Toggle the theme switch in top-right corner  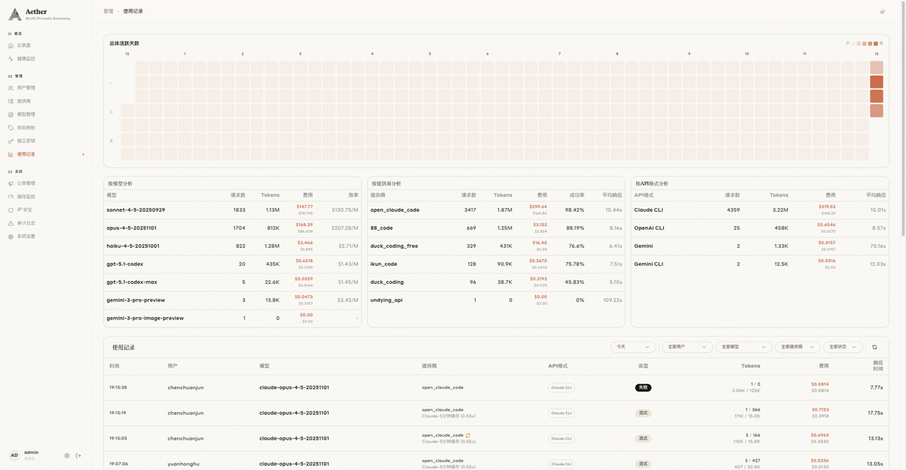point(882,11)
